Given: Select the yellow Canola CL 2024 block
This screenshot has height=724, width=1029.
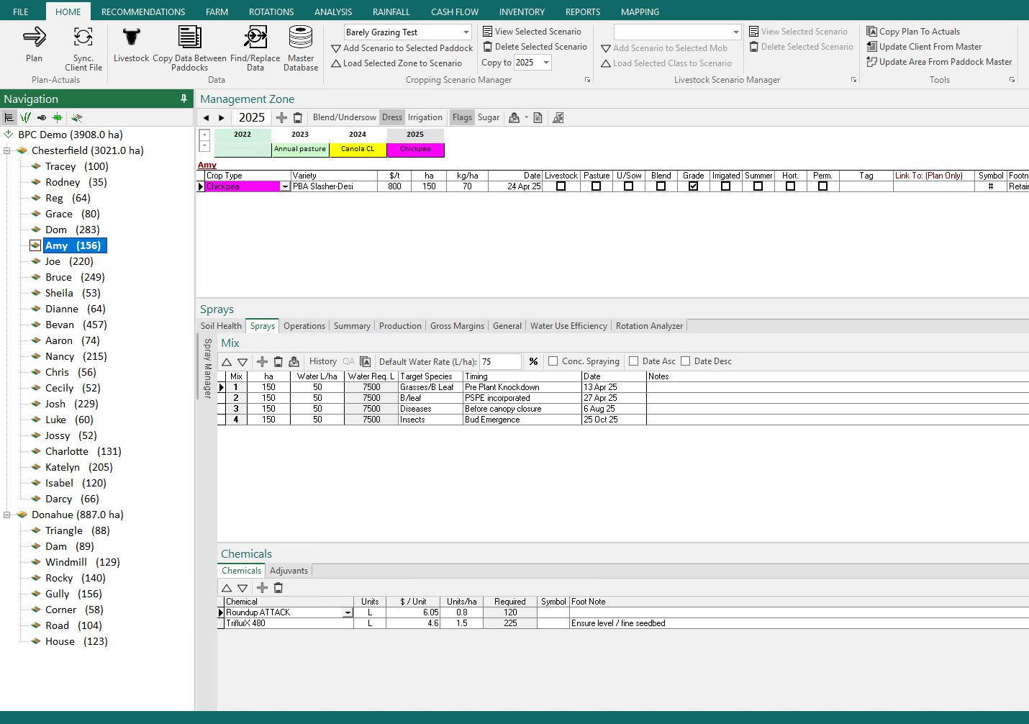Looking at the screenshot, I should click(358, 149).
